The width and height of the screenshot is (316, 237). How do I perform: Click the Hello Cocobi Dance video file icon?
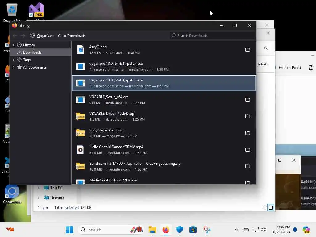click(81, 150)
